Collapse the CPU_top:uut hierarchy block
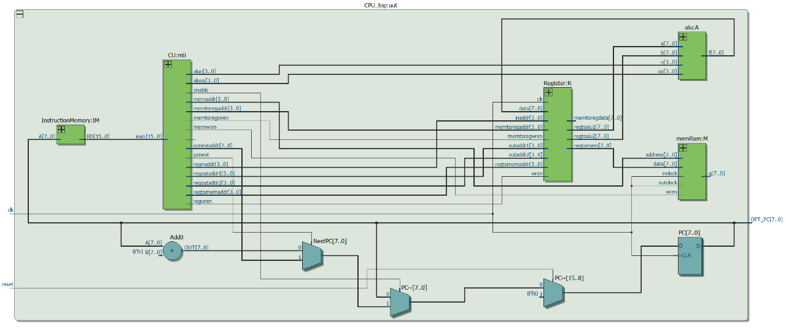 (x=20, y=14)
